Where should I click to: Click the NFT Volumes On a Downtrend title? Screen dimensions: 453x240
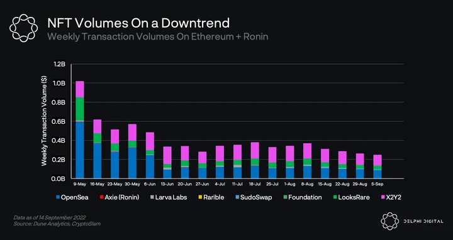point(138,23)
